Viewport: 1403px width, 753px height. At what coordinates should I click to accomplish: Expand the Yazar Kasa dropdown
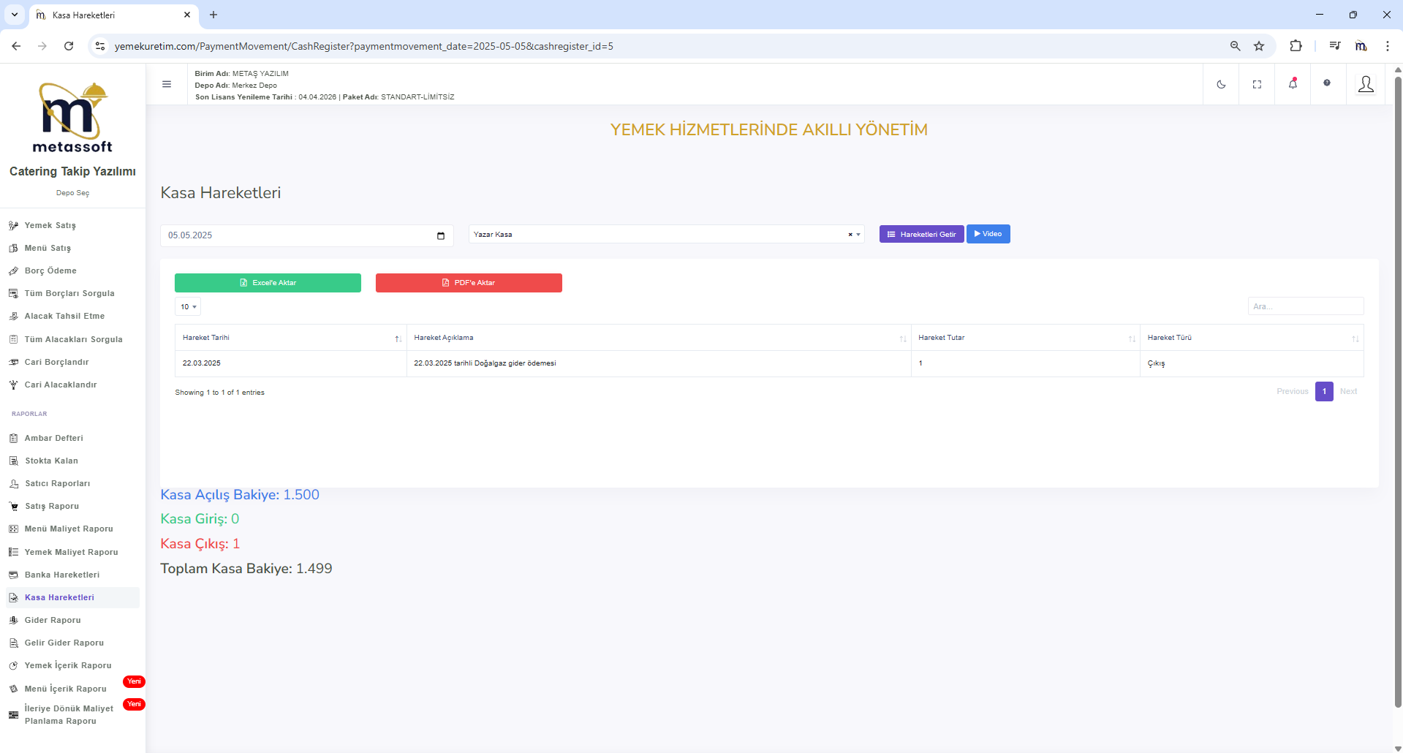(x=858, y=235)
